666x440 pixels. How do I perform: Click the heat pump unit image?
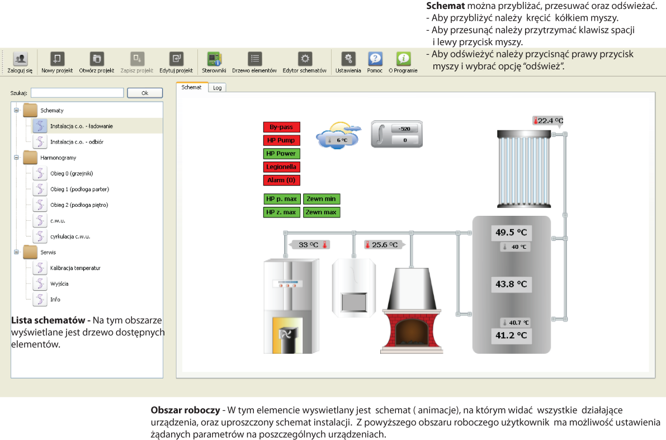tap(291, 306)
